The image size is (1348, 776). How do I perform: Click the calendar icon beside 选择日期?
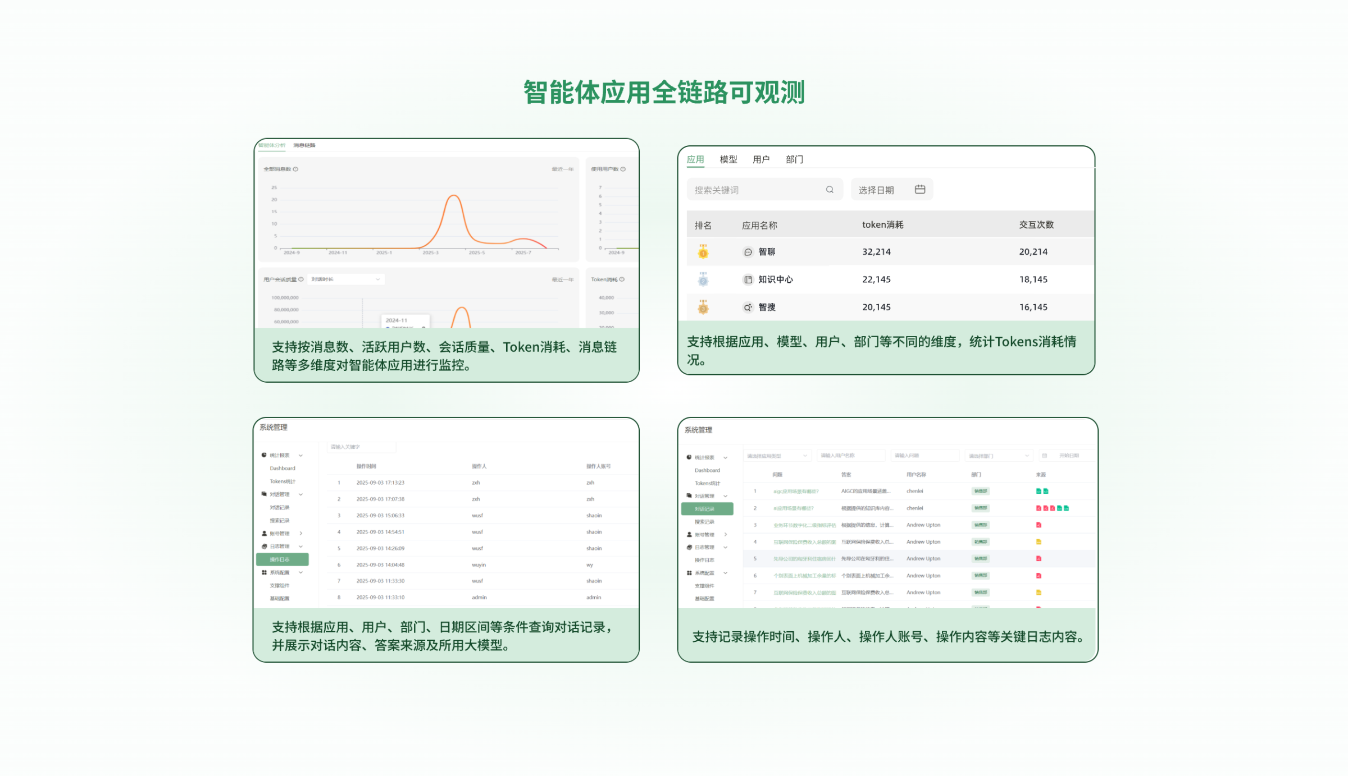coord(920,189)
